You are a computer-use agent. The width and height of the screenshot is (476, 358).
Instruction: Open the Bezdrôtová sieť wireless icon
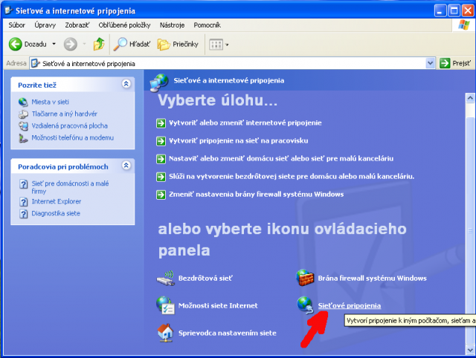click(x=166, y=278)
